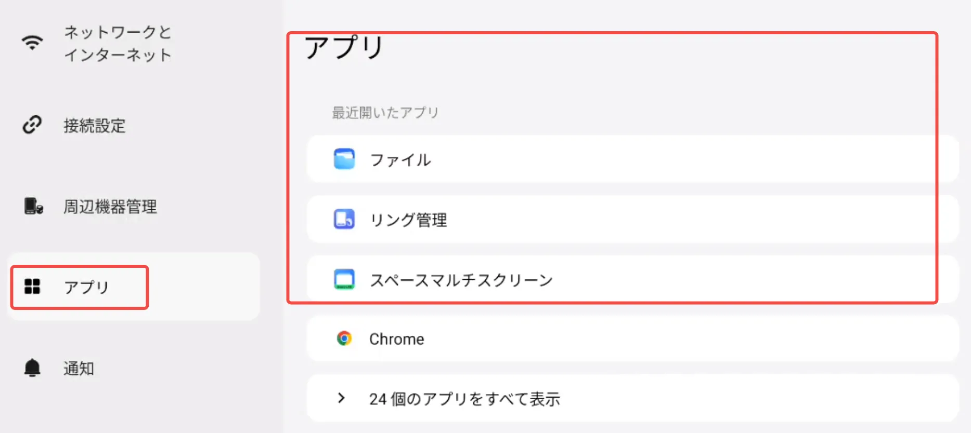Click the スペースマルチスクリーン app icon
This screenshot has width=971, height=433.
(x=344, y=279)
